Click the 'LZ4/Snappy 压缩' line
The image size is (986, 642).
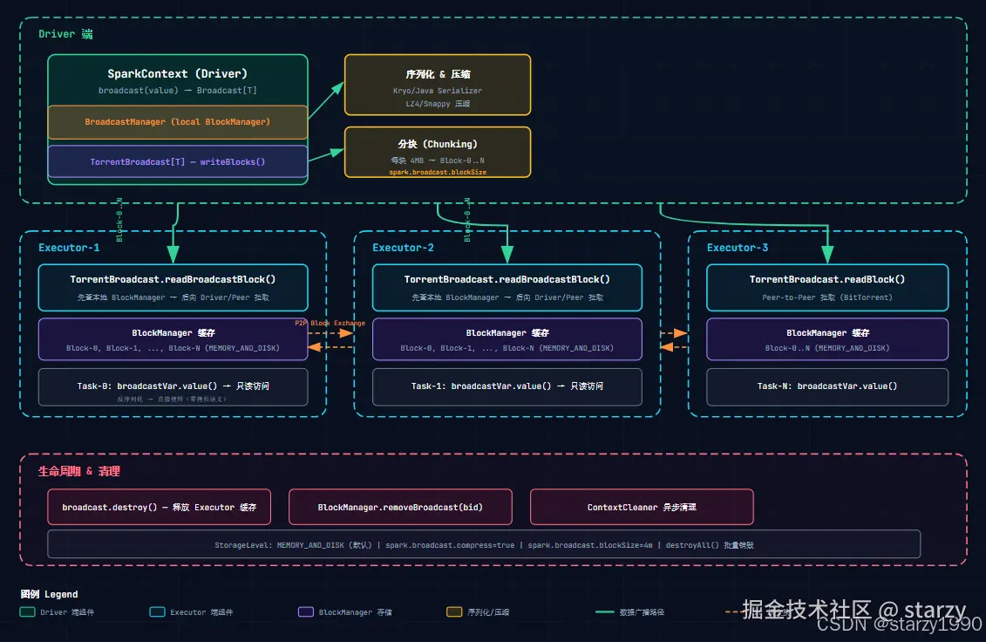coord(438,104)
